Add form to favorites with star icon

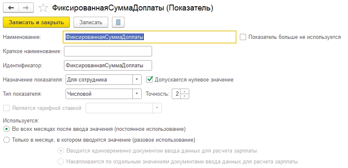[43, 8]
